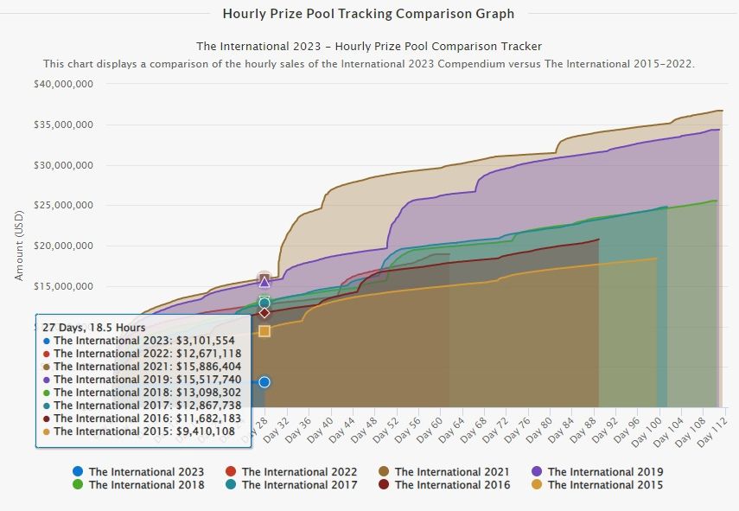This screenshot has width=739, height=511.
Task: Click the dark red diamond 2016 marker
Action: (x=264, y=313)
